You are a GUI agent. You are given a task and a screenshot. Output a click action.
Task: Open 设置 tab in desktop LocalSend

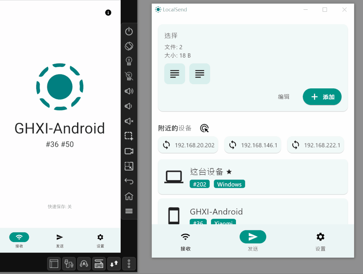point(320,242)
